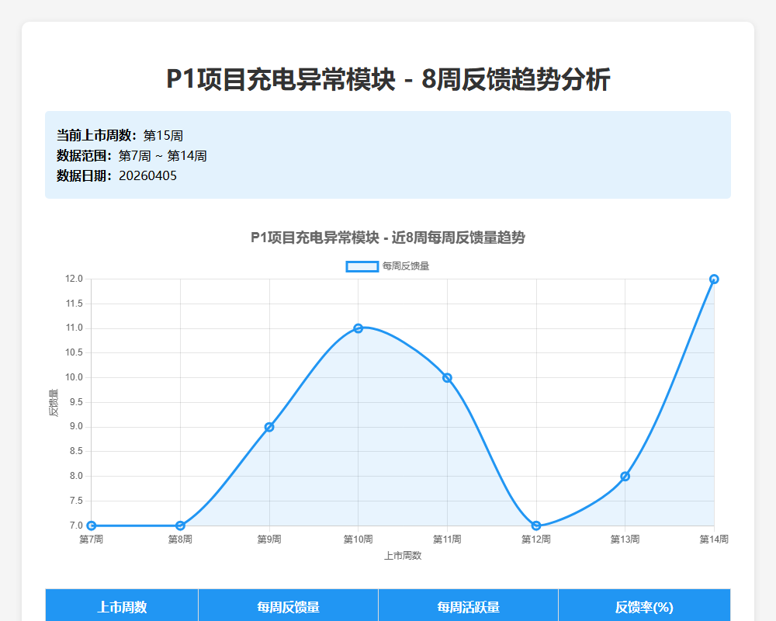Click the x-axis label 第7周
This screenshot has width=776, height=621.
91,539
